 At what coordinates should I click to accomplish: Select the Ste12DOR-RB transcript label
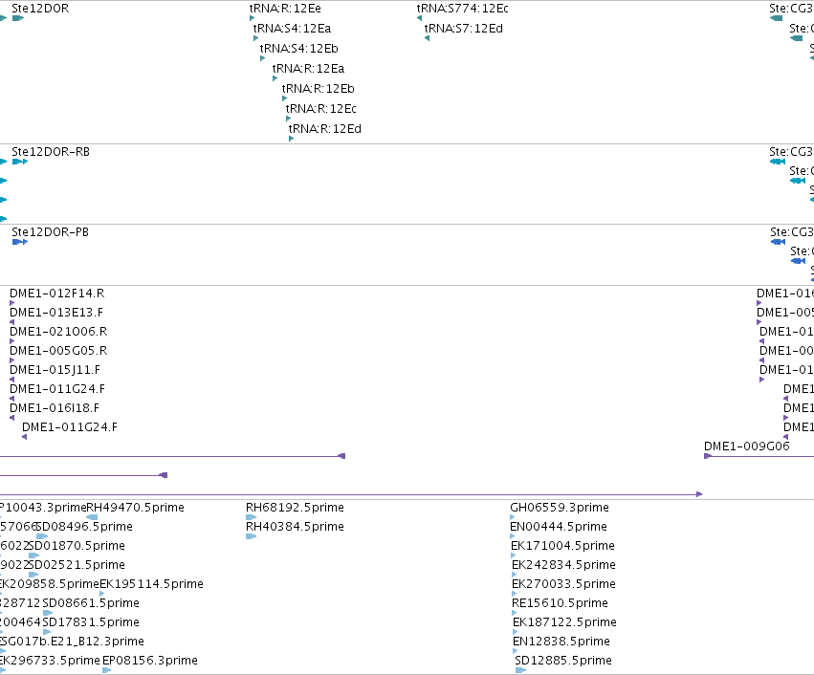tap(51, 152)
